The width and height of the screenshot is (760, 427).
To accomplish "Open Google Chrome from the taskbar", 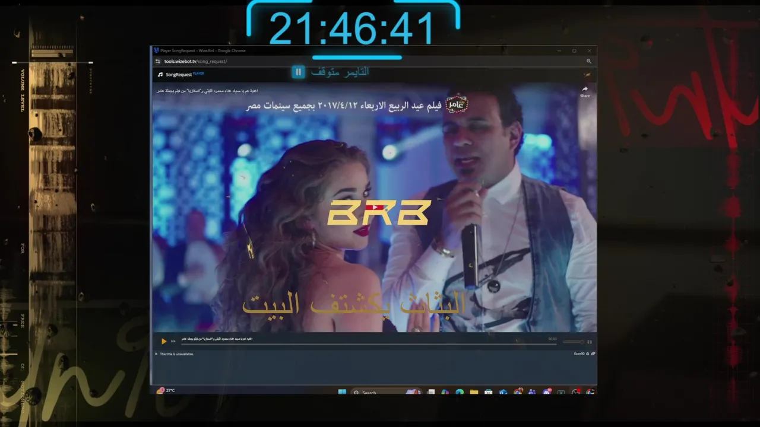I will point(518,392).
